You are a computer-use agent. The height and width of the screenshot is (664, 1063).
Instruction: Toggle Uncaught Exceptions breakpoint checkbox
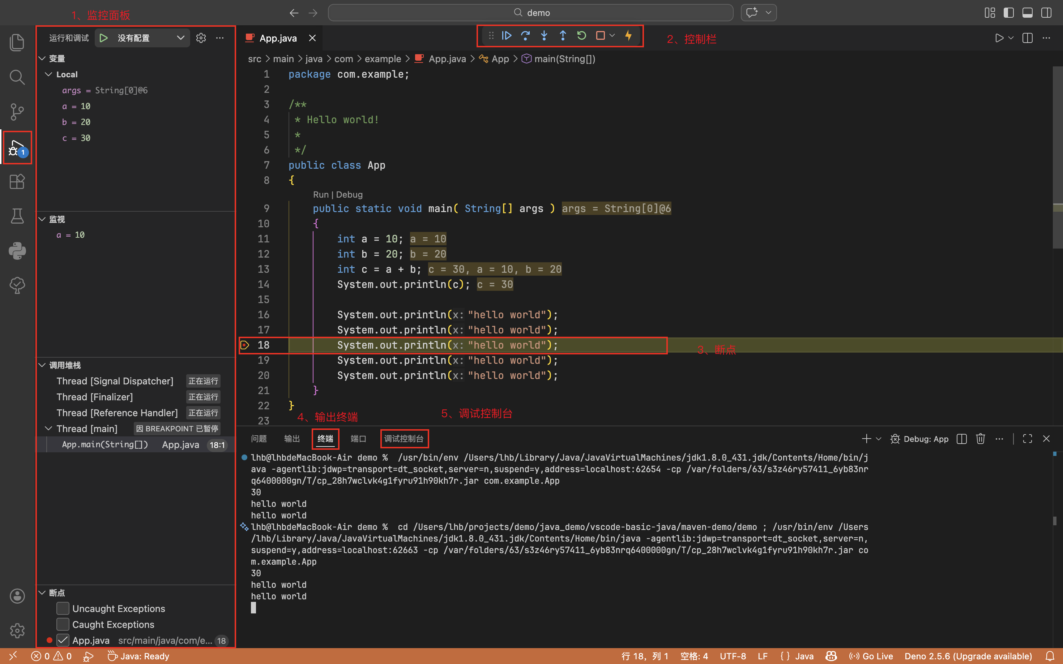(x=63, y=608)
